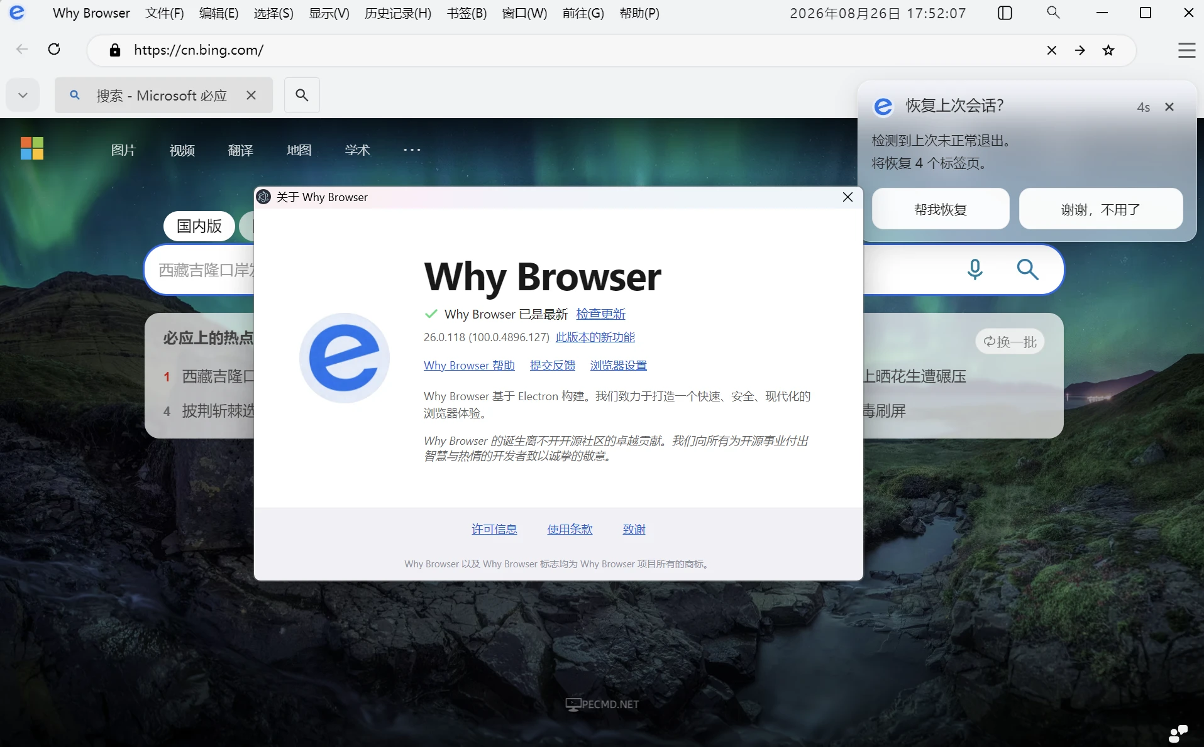Click the title bar search magnifier
This screenshot has width=1204, height=747.
(1053, 13)
